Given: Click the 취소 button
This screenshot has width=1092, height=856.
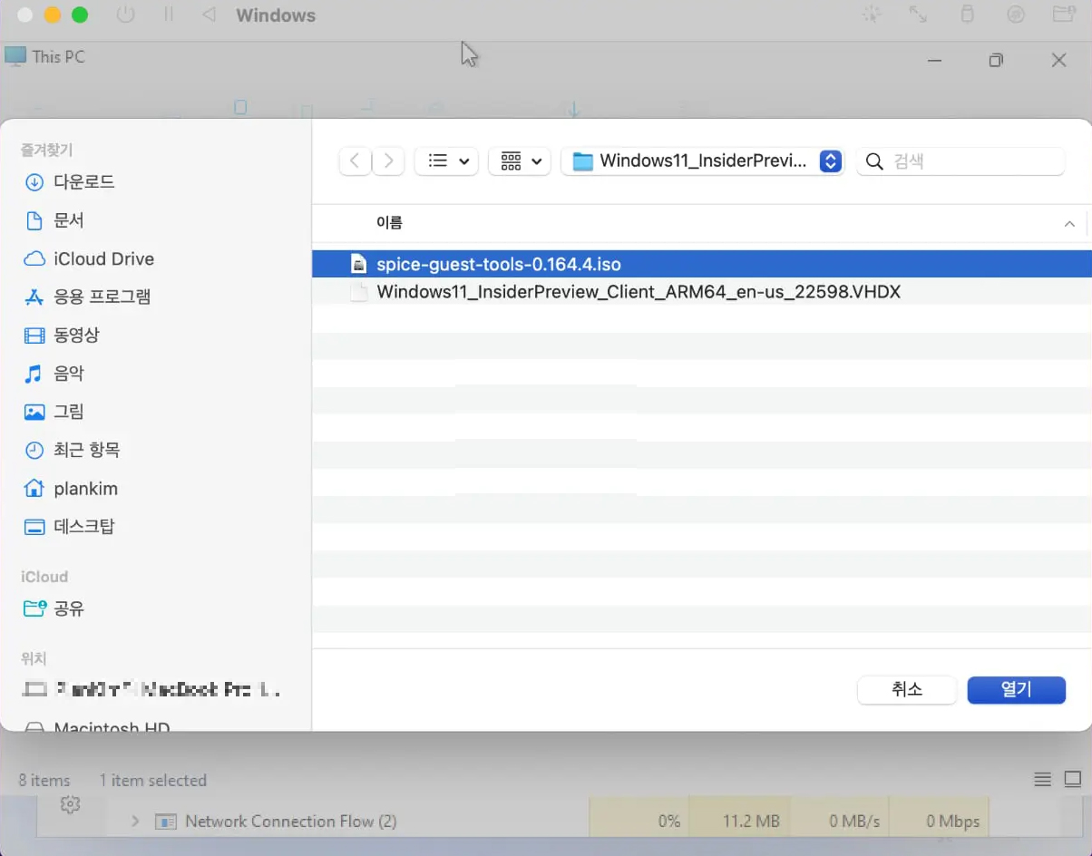Looking at the screenshot, I should coord(907,689).
